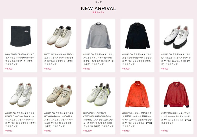Image resolution: width=197 pixels, height=137 pixels.
Task: Open the OAKLEY 2023 model shirt title
Action: point(137,120)
